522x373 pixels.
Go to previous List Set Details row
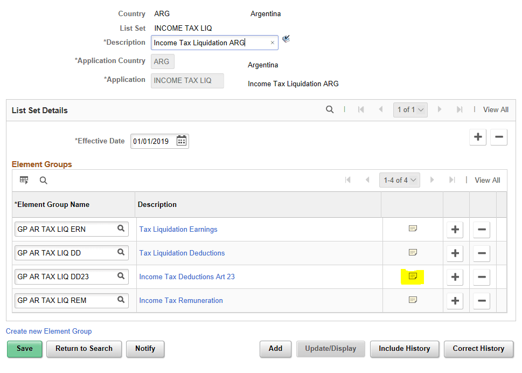(x=380, y=109)
